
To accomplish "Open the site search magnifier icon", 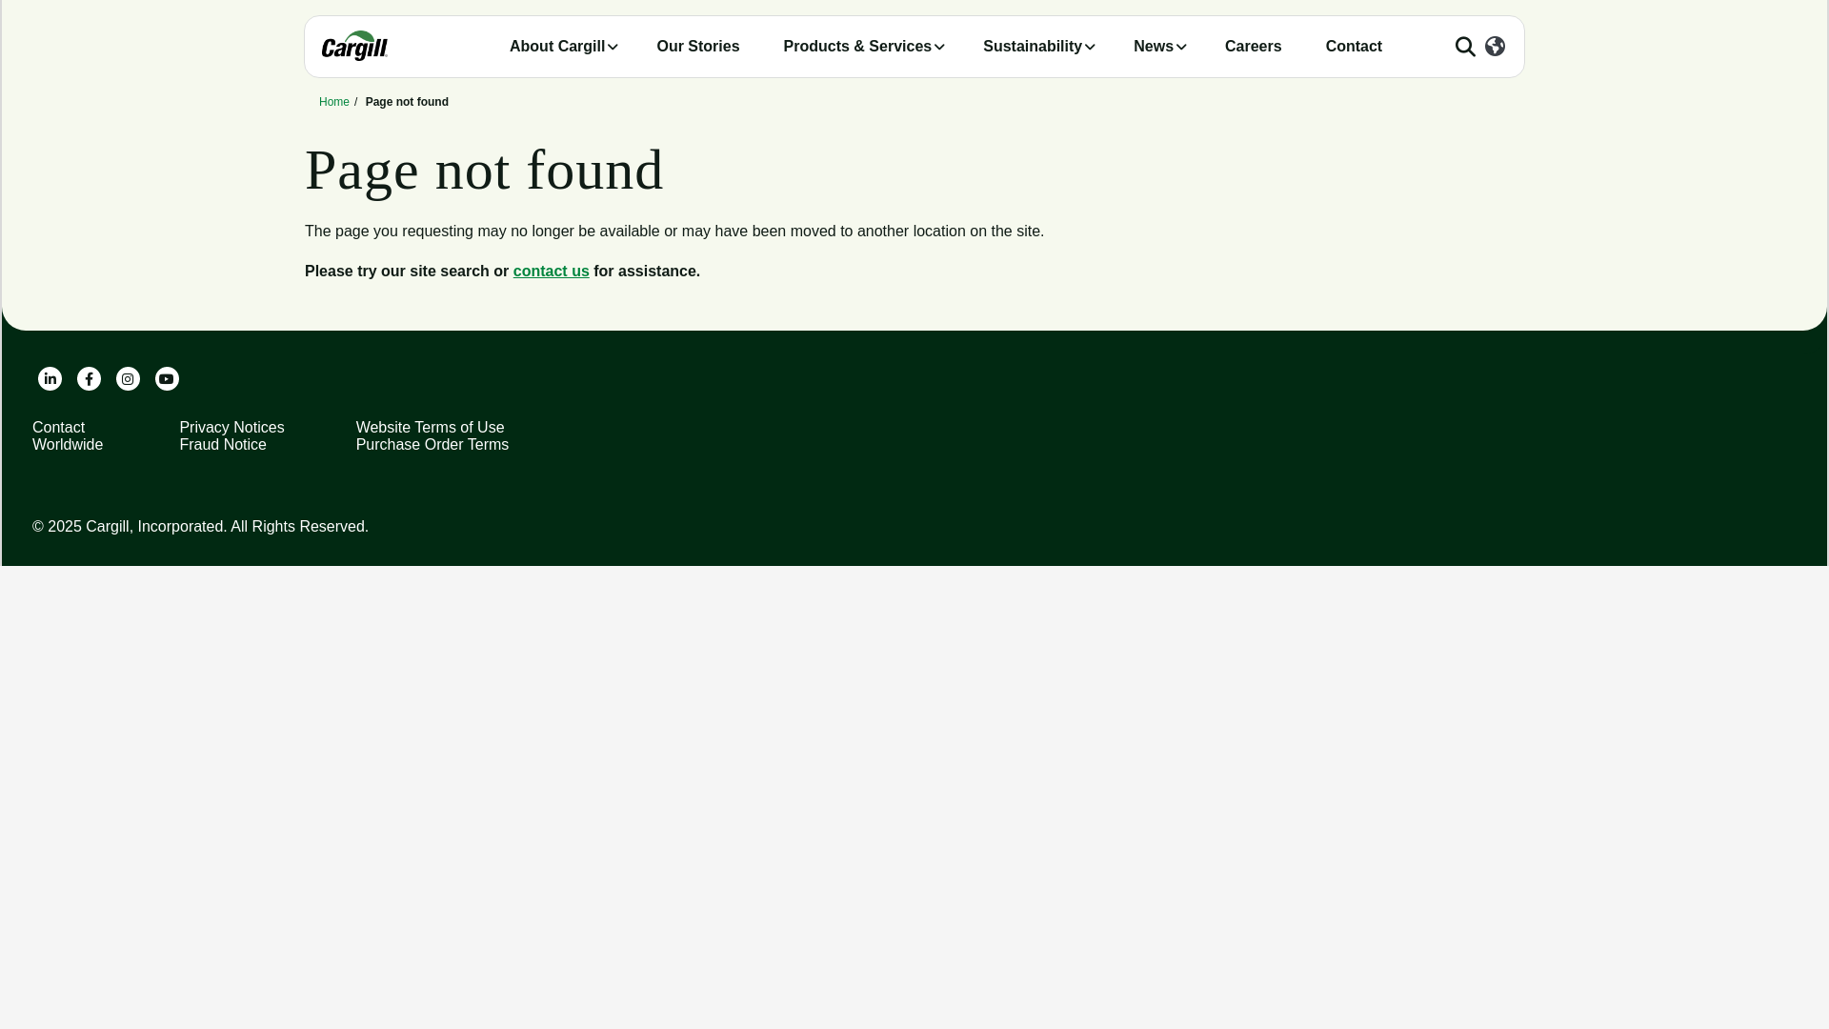I will (1465, 47).
